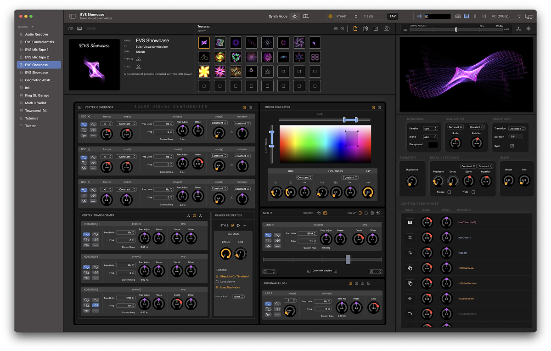
Task: Click the camera icon above the banks area
Action: click(71, 28)
